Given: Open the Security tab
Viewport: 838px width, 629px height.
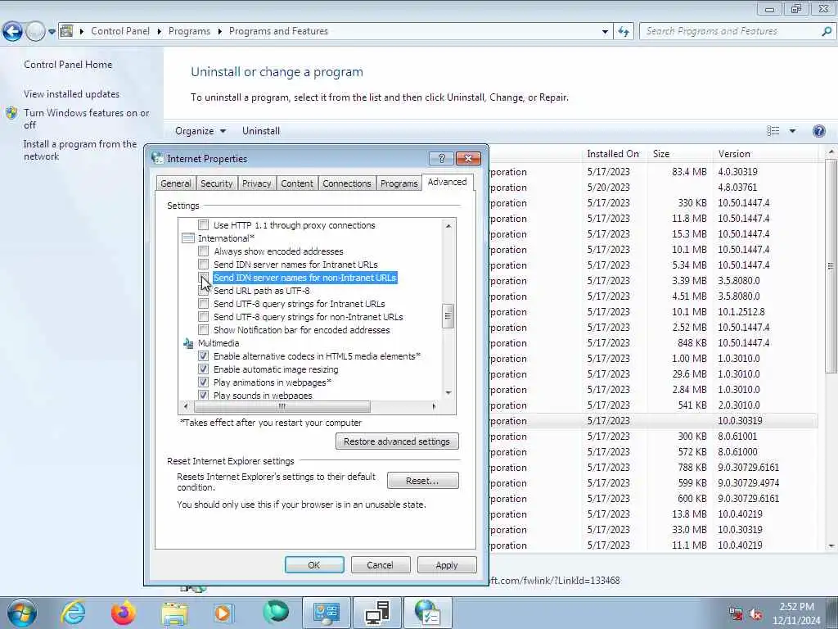Looking at the screenshot, I should click(x=216, y=183).
